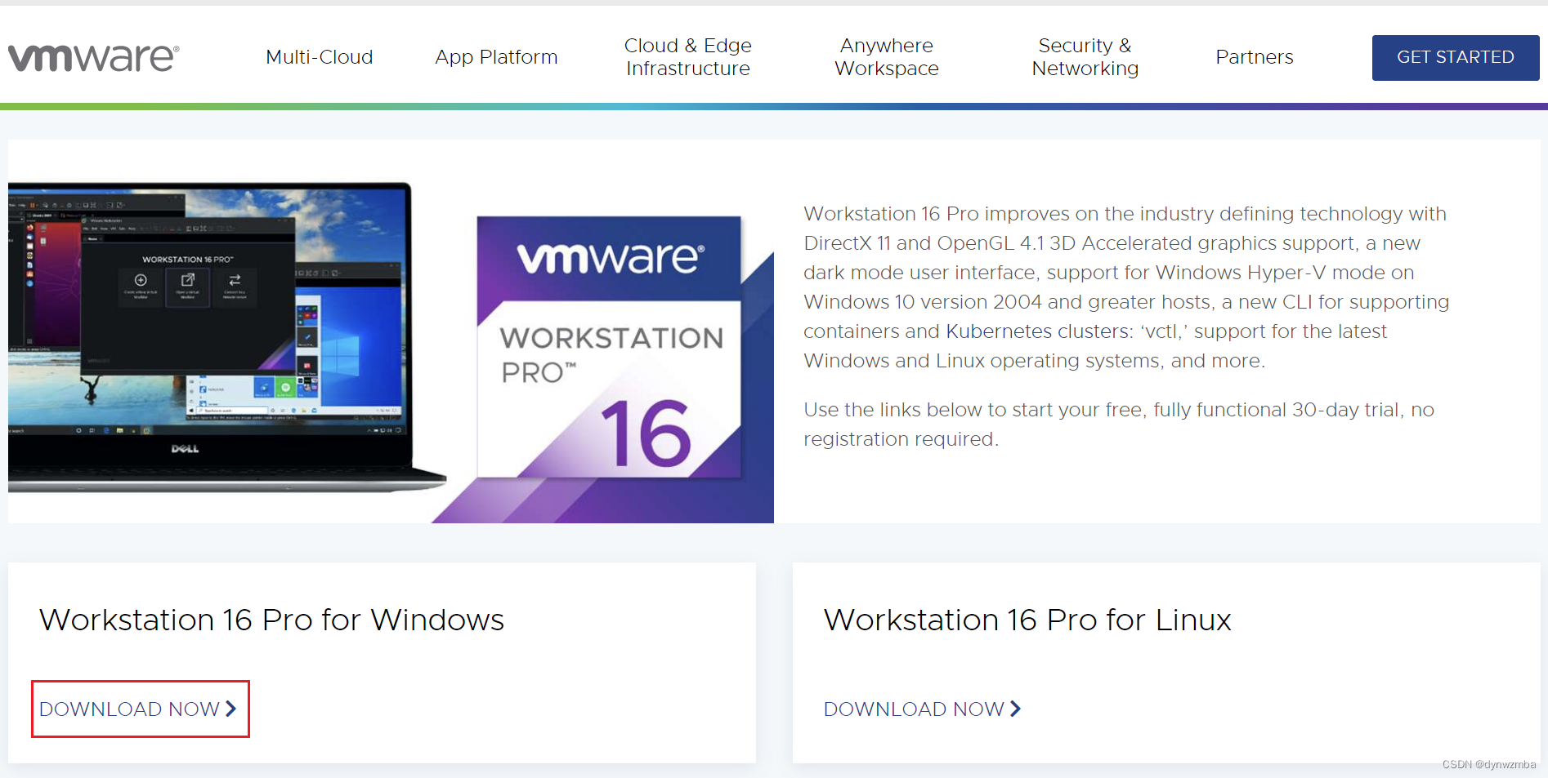Viewport: 1548px width, 778px height.
Task: Download Workstation 16 Pro for Windows
Action: pyautogui.click(x=138, y=709)
